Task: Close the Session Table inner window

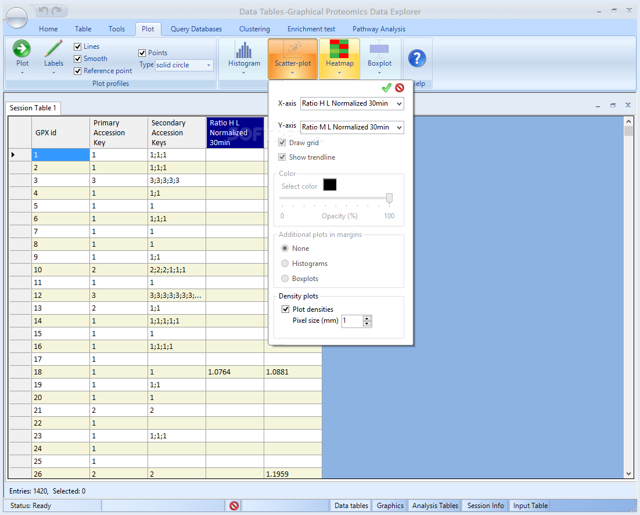Action: tap(628, 105)
